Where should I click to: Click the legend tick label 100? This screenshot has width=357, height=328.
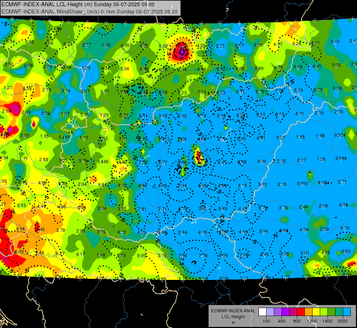tap(266, 321)
